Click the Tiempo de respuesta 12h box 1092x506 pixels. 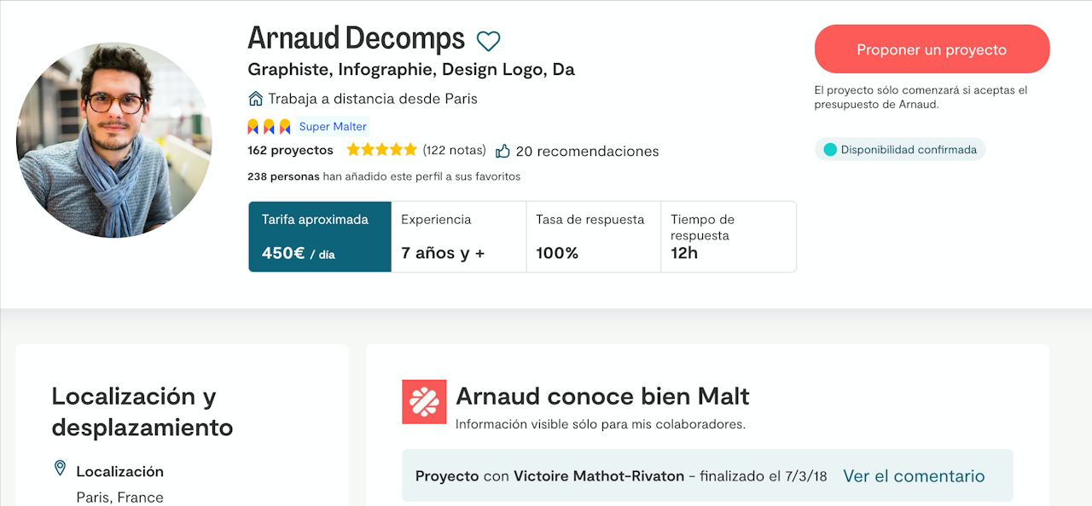[729, 237]
